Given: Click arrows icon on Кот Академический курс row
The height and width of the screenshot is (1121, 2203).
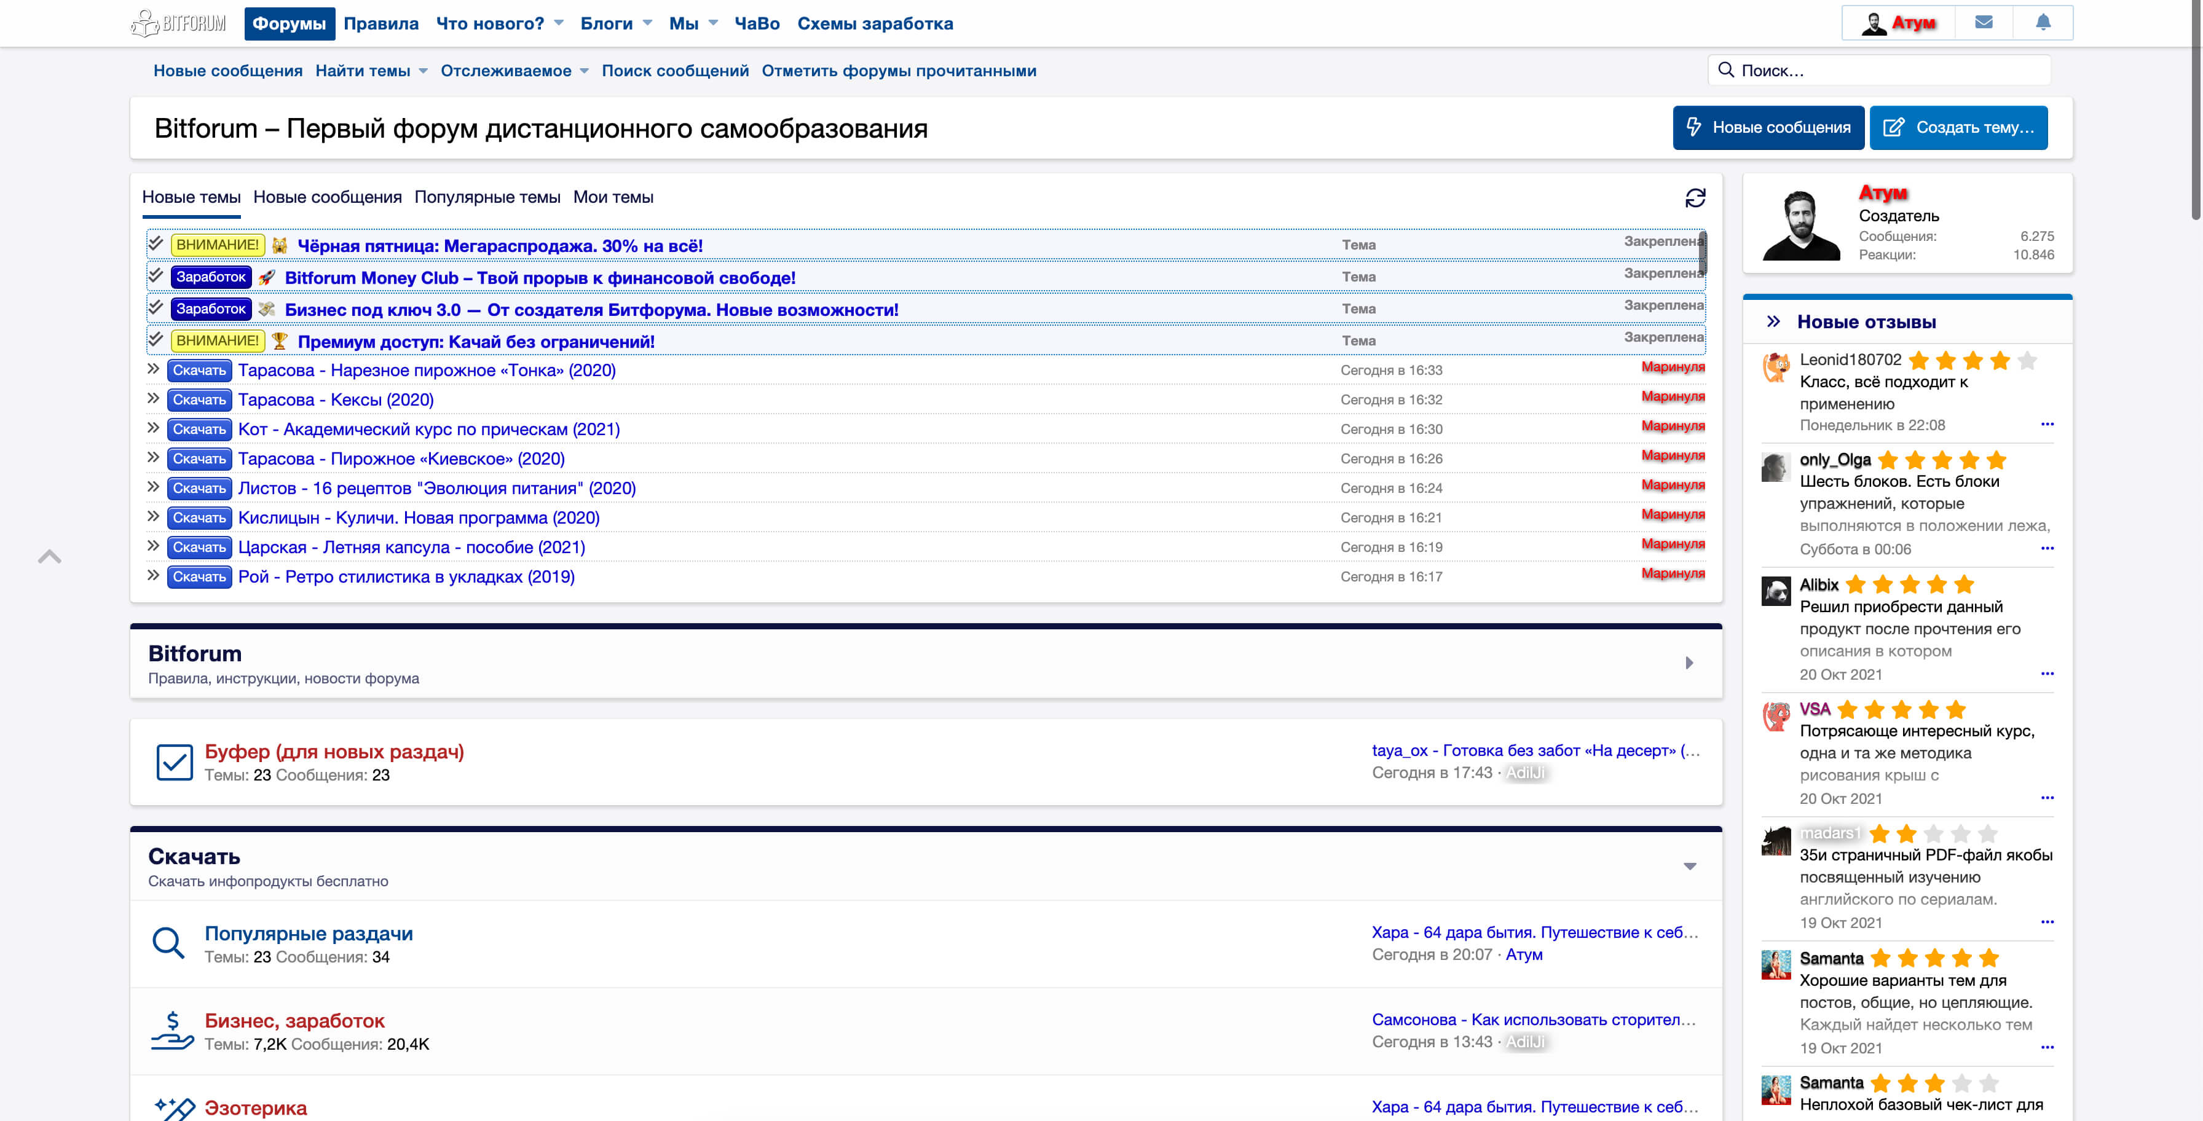Looking at the screenshot, I should (x=153, y=428).
